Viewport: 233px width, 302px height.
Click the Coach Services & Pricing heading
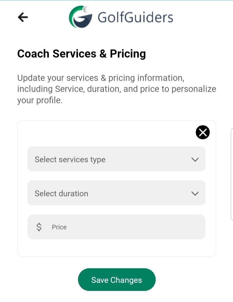82,54
